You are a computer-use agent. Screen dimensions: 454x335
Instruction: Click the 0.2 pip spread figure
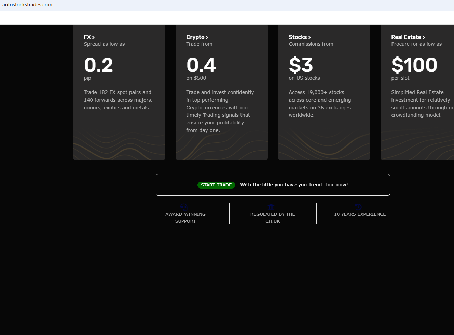(98, 65)
